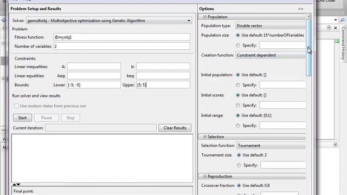Select Initial scores Use default option
Image resolution: width=347 pixels, height=195 pixels.
[x=238, y=95]
